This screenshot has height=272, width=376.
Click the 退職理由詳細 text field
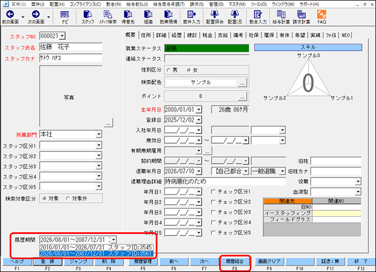click(225, 181)
